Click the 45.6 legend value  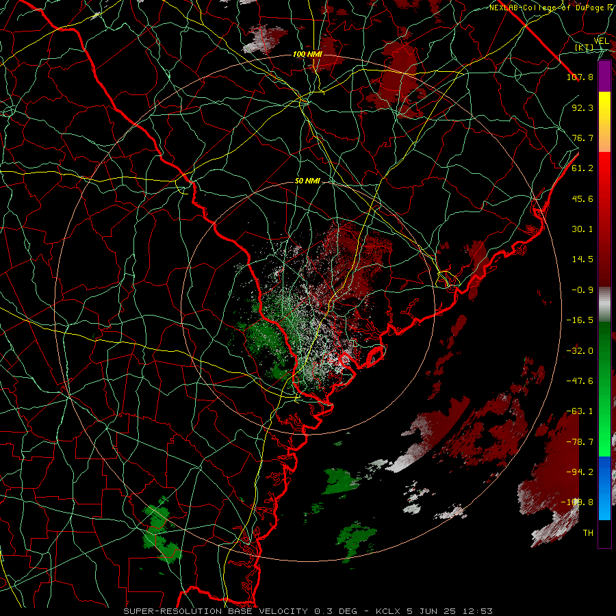pos(582,198)
